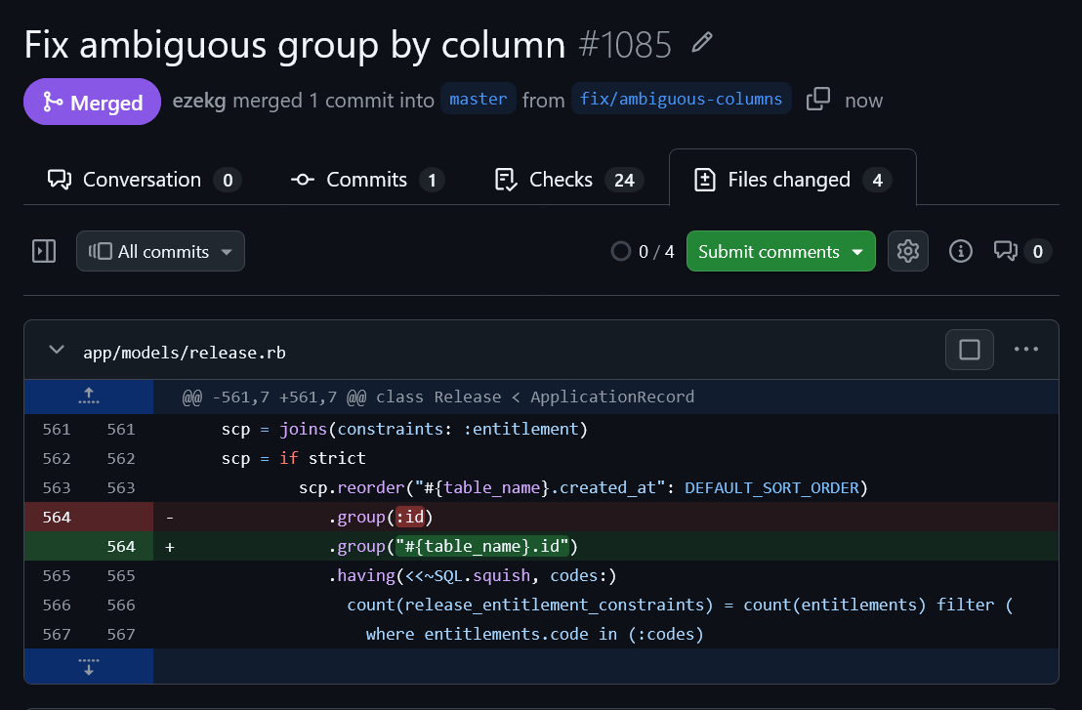The height and width of the screenshot is (710, 1082).
Task: Select removed line 564 number
Action: pos(57,517)
